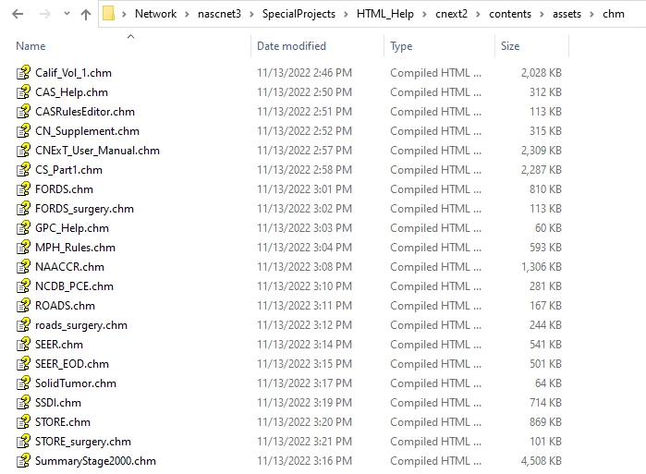Click the STORE_surgery.chm help file icon

pos(23,441)
